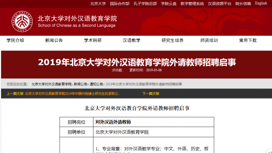272x153 pixels.
Task: Go to 北京大学对外汉语教育学院 in breadcrumb
Action: coord(52,84)
